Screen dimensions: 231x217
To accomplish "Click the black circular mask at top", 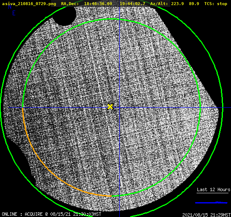I will tap(65, 15).
